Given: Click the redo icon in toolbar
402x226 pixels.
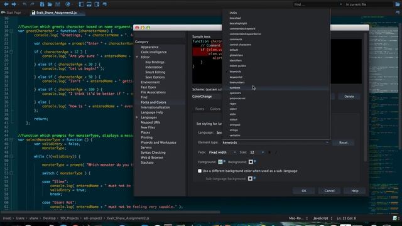Looking at the screenshot, I should [x=32, y=4].
